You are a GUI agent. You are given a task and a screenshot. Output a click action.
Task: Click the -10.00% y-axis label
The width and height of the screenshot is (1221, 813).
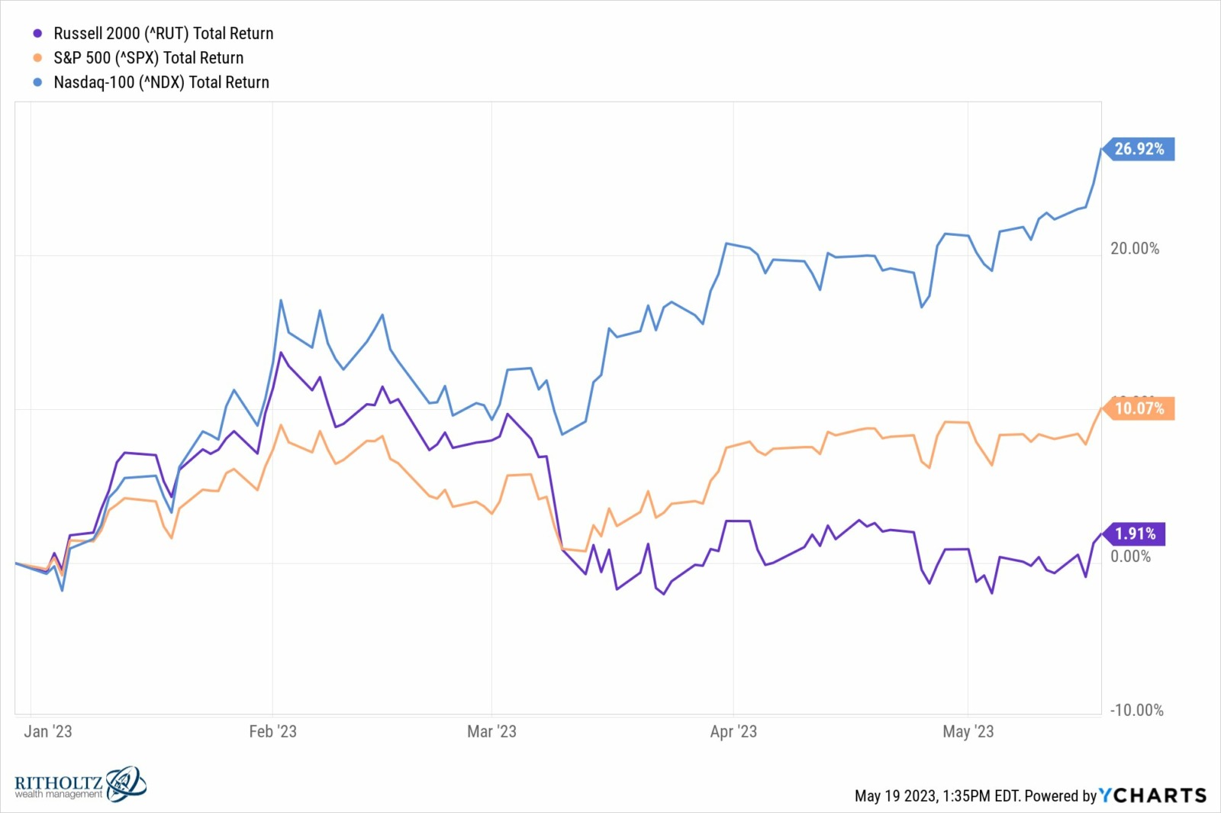[x=1136, y=710]
